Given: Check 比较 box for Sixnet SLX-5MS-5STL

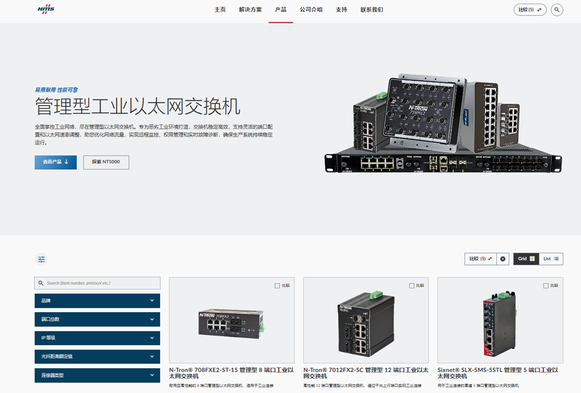Looking at the screenshot, I should point(546,286).
